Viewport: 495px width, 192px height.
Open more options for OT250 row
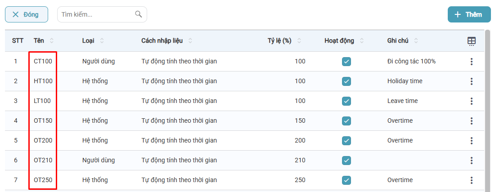(x=471, y=180)
